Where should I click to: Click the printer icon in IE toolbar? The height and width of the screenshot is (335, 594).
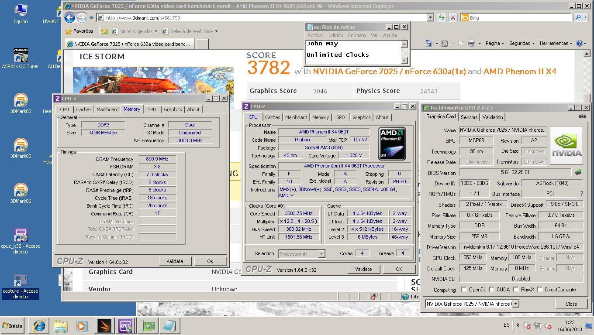point(472,43)
